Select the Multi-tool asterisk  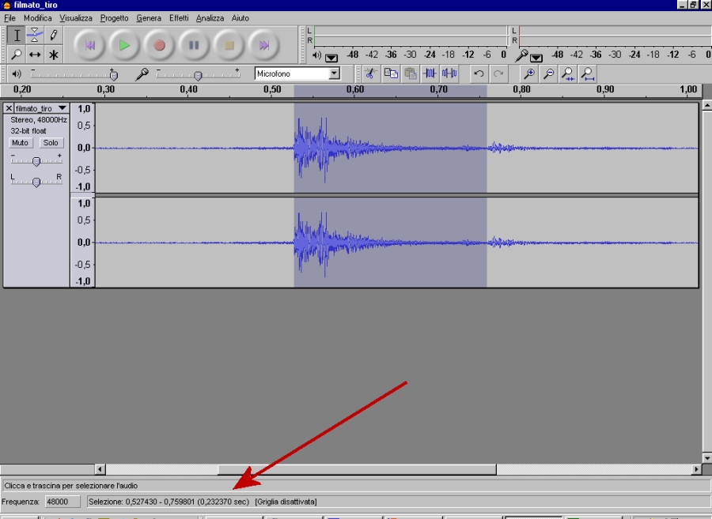(x=53, y=55)
